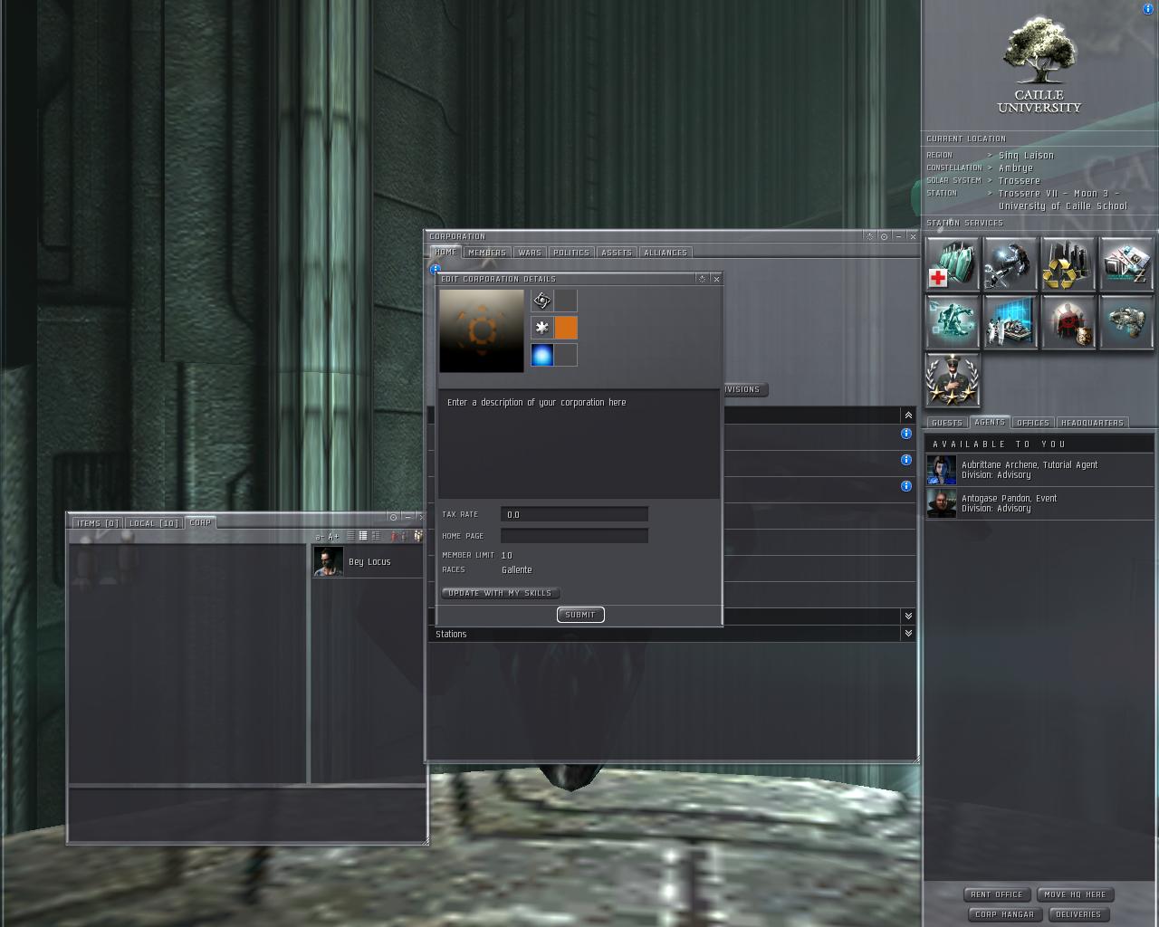The width and height of the screenshot is (1159, 927).
Task: Collapse the section with up chevrons
Action: click(x=908, y=415)
